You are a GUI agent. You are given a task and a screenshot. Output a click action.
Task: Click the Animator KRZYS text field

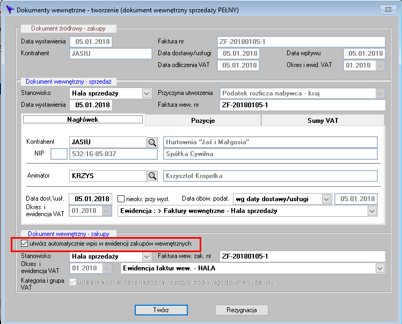click(x=108, y=176)
